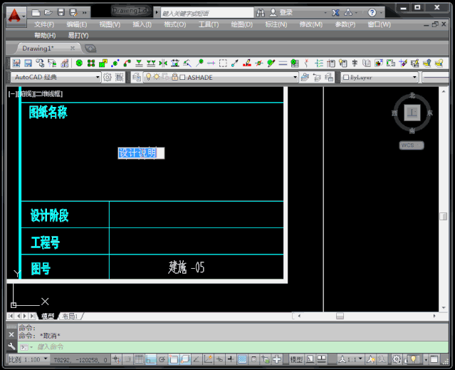Open the 文件(F) menu
Image resolution: width=455 pixels, height=370 pixels.
[44, 24]
